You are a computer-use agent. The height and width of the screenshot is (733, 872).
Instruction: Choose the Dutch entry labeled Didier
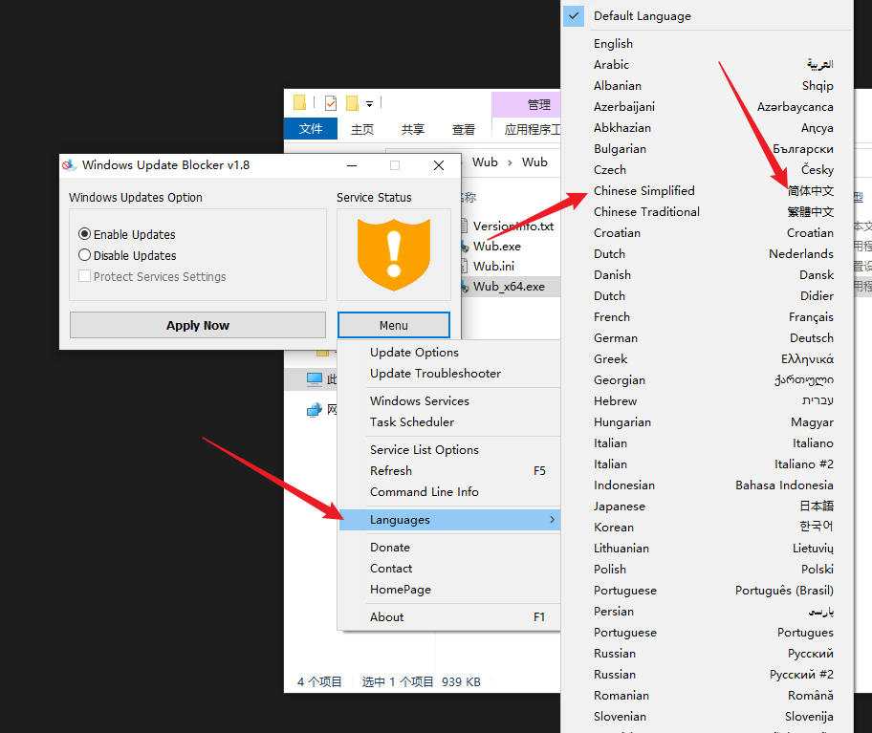tap(707, 296)
